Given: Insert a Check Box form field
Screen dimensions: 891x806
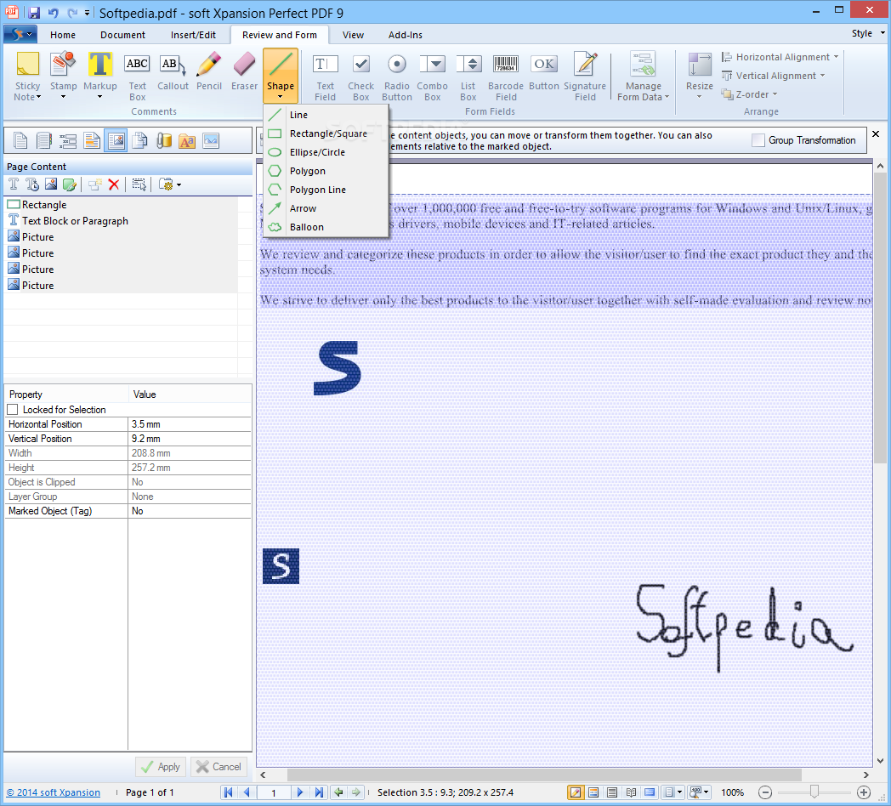Looking at the screenshot, I should pos(361,75).
